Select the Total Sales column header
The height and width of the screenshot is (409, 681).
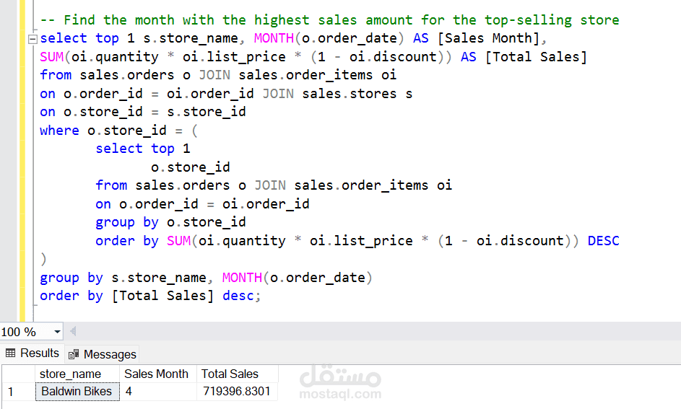click(x=238, y=374)
